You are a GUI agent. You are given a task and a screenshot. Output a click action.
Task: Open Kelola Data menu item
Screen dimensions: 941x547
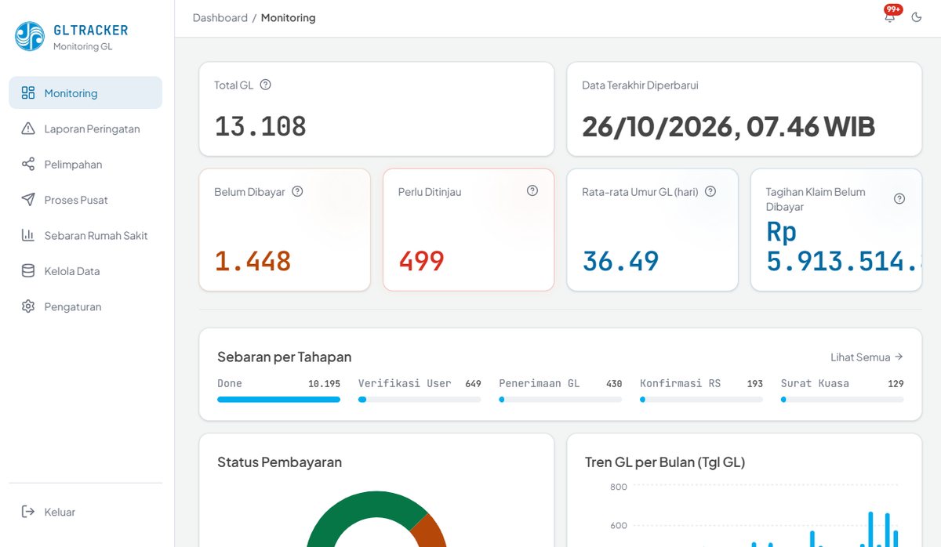click(85, 271)
